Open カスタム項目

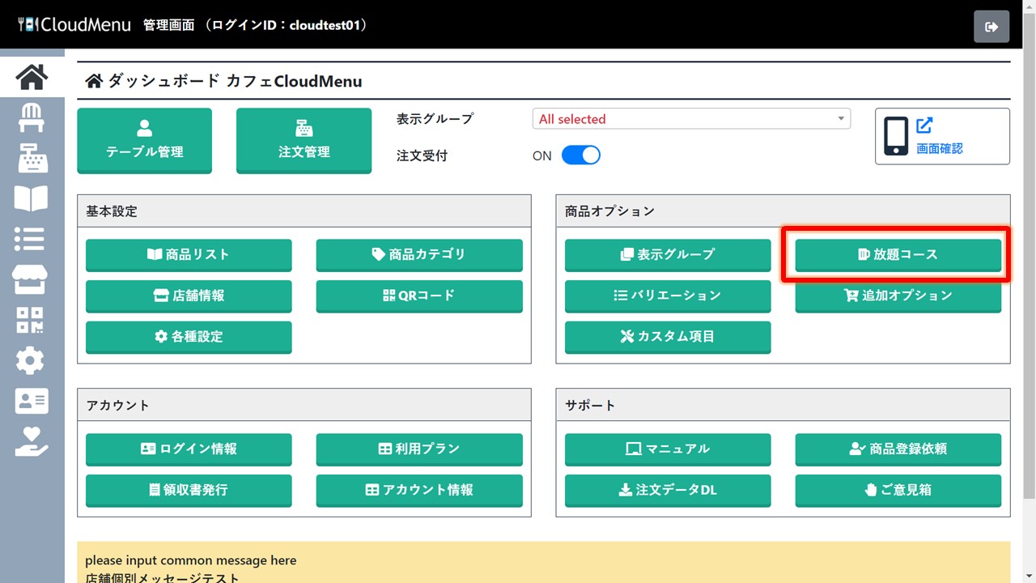click(x=668, y=337)
